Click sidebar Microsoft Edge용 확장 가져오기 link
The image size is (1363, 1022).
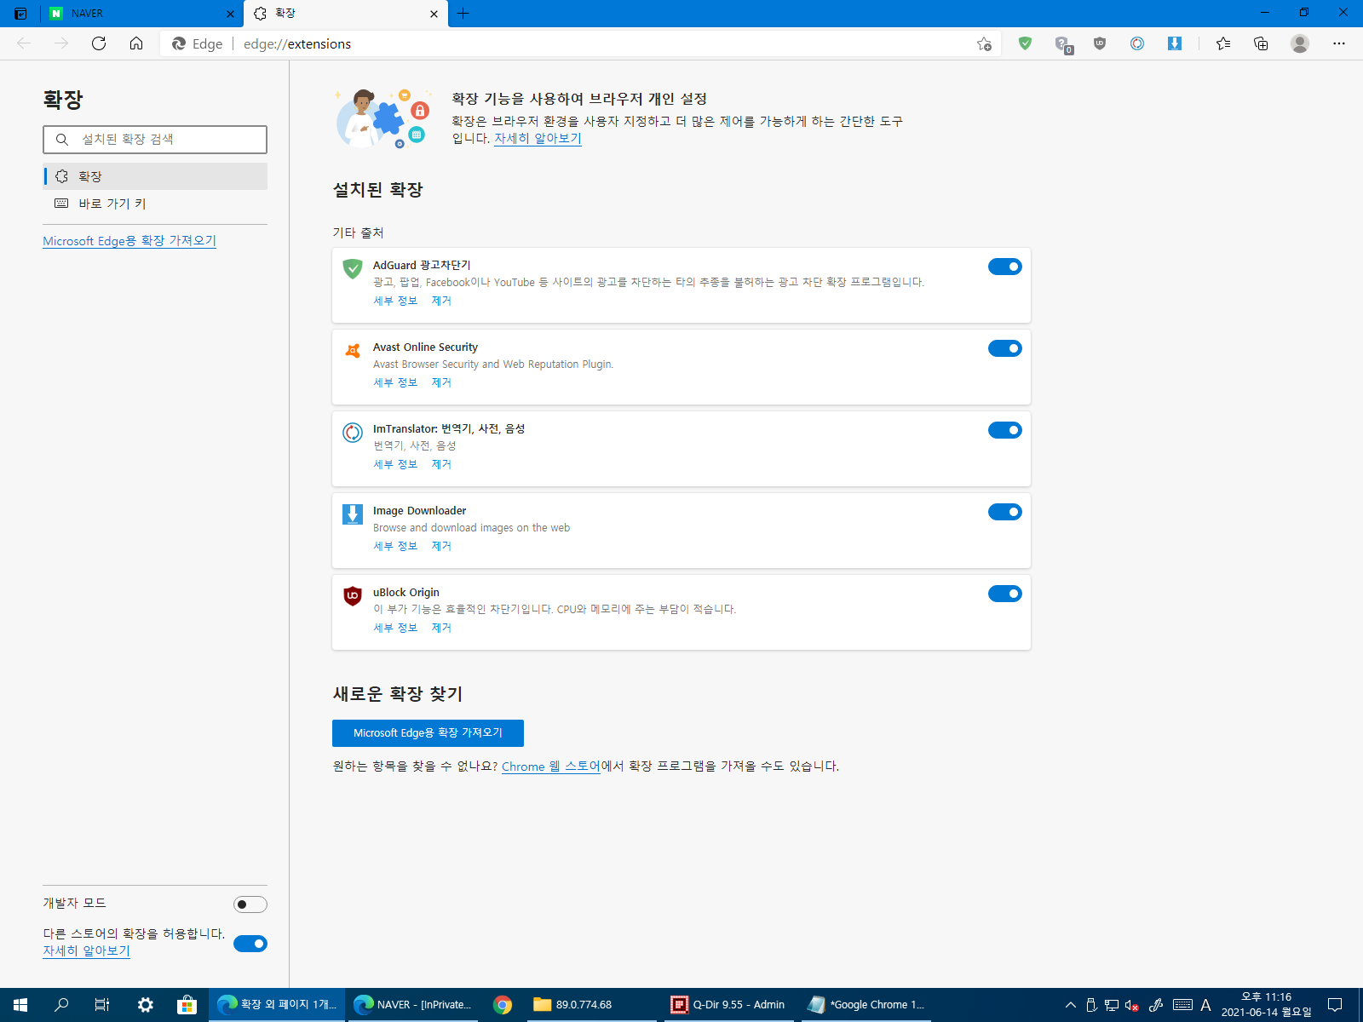pos(129,241)
